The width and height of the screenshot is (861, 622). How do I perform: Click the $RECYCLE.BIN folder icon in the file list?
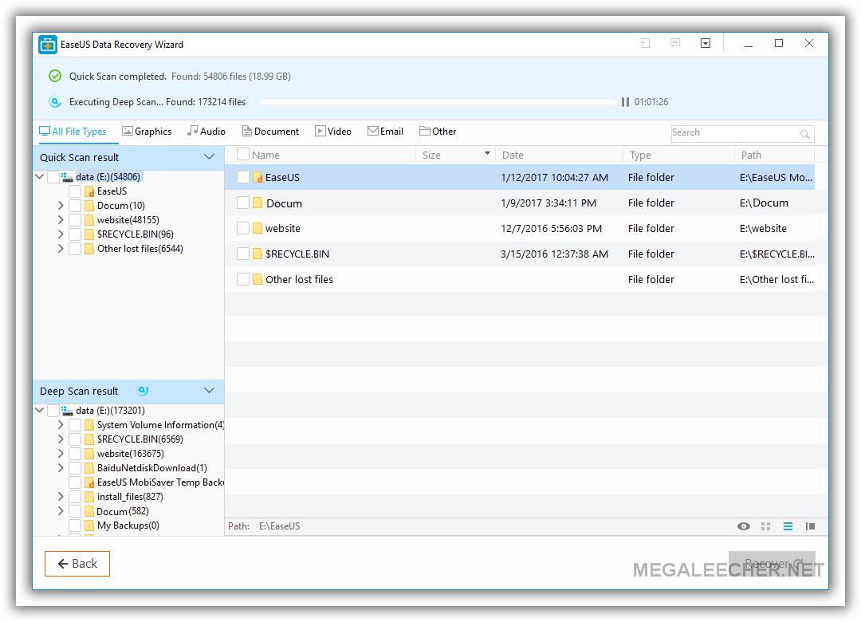click(258, 254)
